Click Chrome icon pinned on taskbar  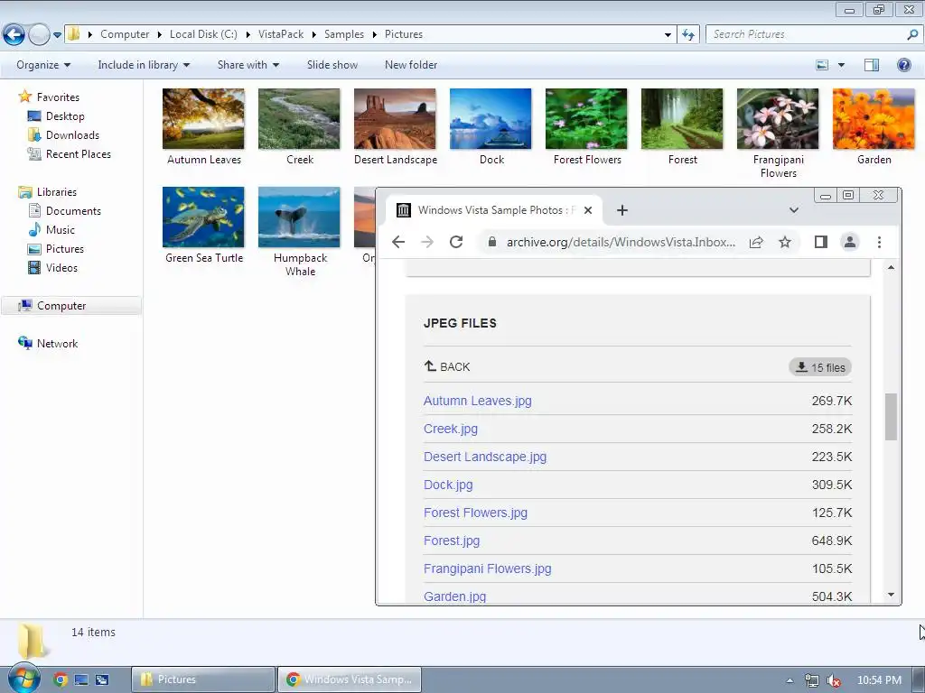[x=61, y=679]
